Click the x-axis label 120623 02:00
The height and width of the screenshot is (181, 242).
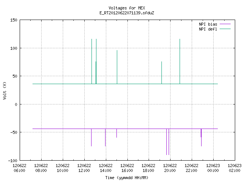[x=234, y=168]
